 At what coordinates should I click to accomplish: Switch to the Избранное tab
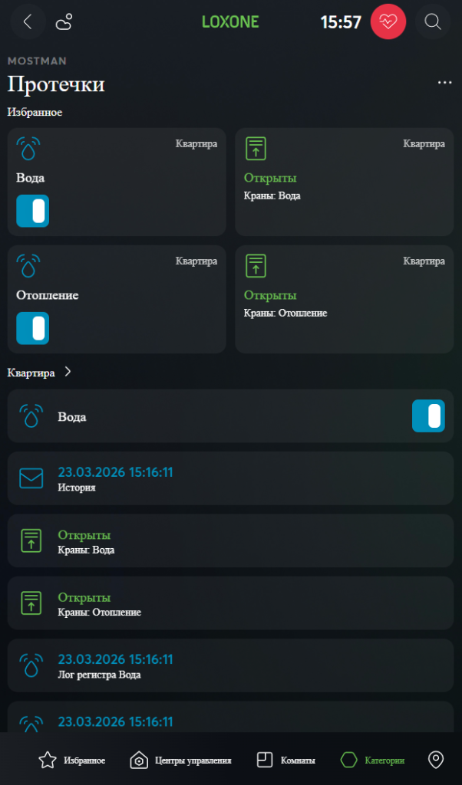(71, 760)
